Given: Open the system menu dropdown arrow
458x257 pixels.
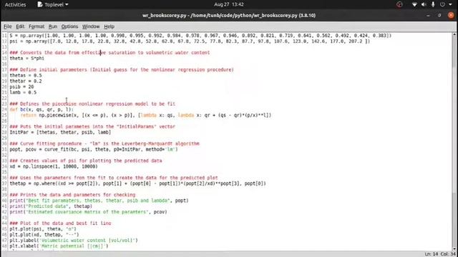Looking at the screenshot, I should coord(450,5).
